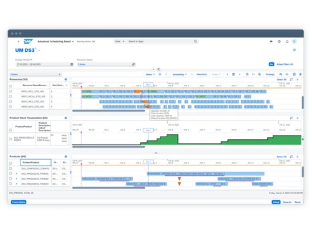The image size is (312, 234).
Task: Open the help icon in the header
Action: (x=279, y=41)
